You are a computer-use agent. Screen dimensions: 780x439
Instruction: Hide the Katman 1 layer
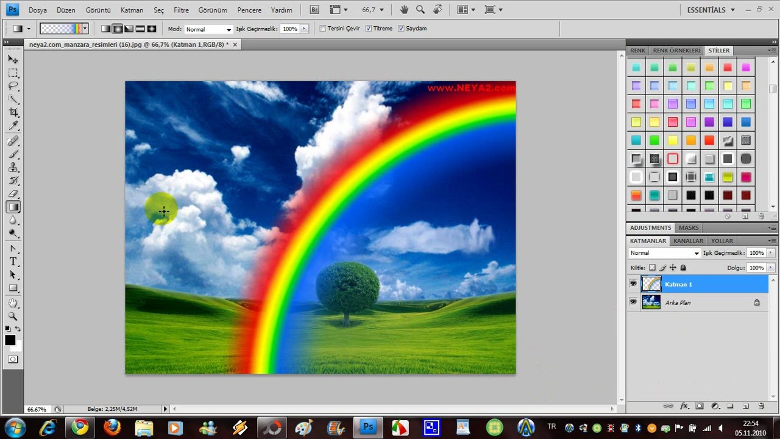coord(633,284)
